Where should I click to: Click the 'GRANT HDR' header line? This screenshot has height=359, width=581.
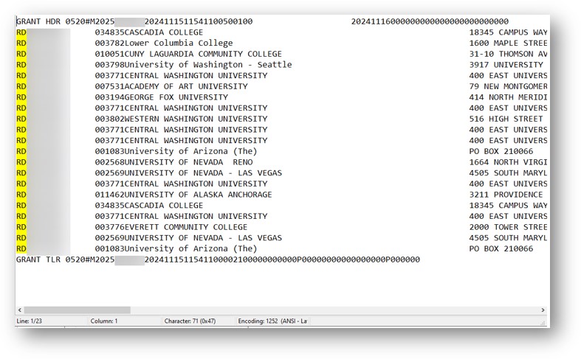pyautogui.click(x=262, y=21)
